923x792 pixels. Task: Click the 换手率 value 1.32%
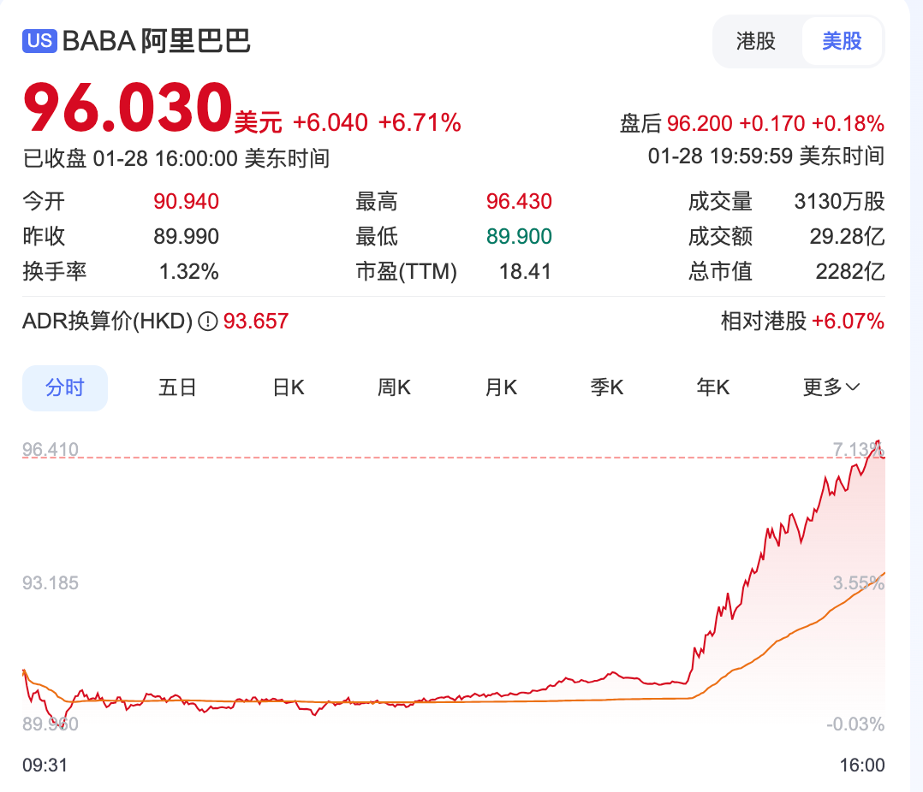click(189, 272)
